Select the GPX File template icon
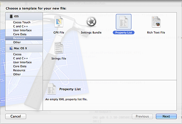This screenshot has width=182, height=124. pyautogui.click(x=59, y=22)
